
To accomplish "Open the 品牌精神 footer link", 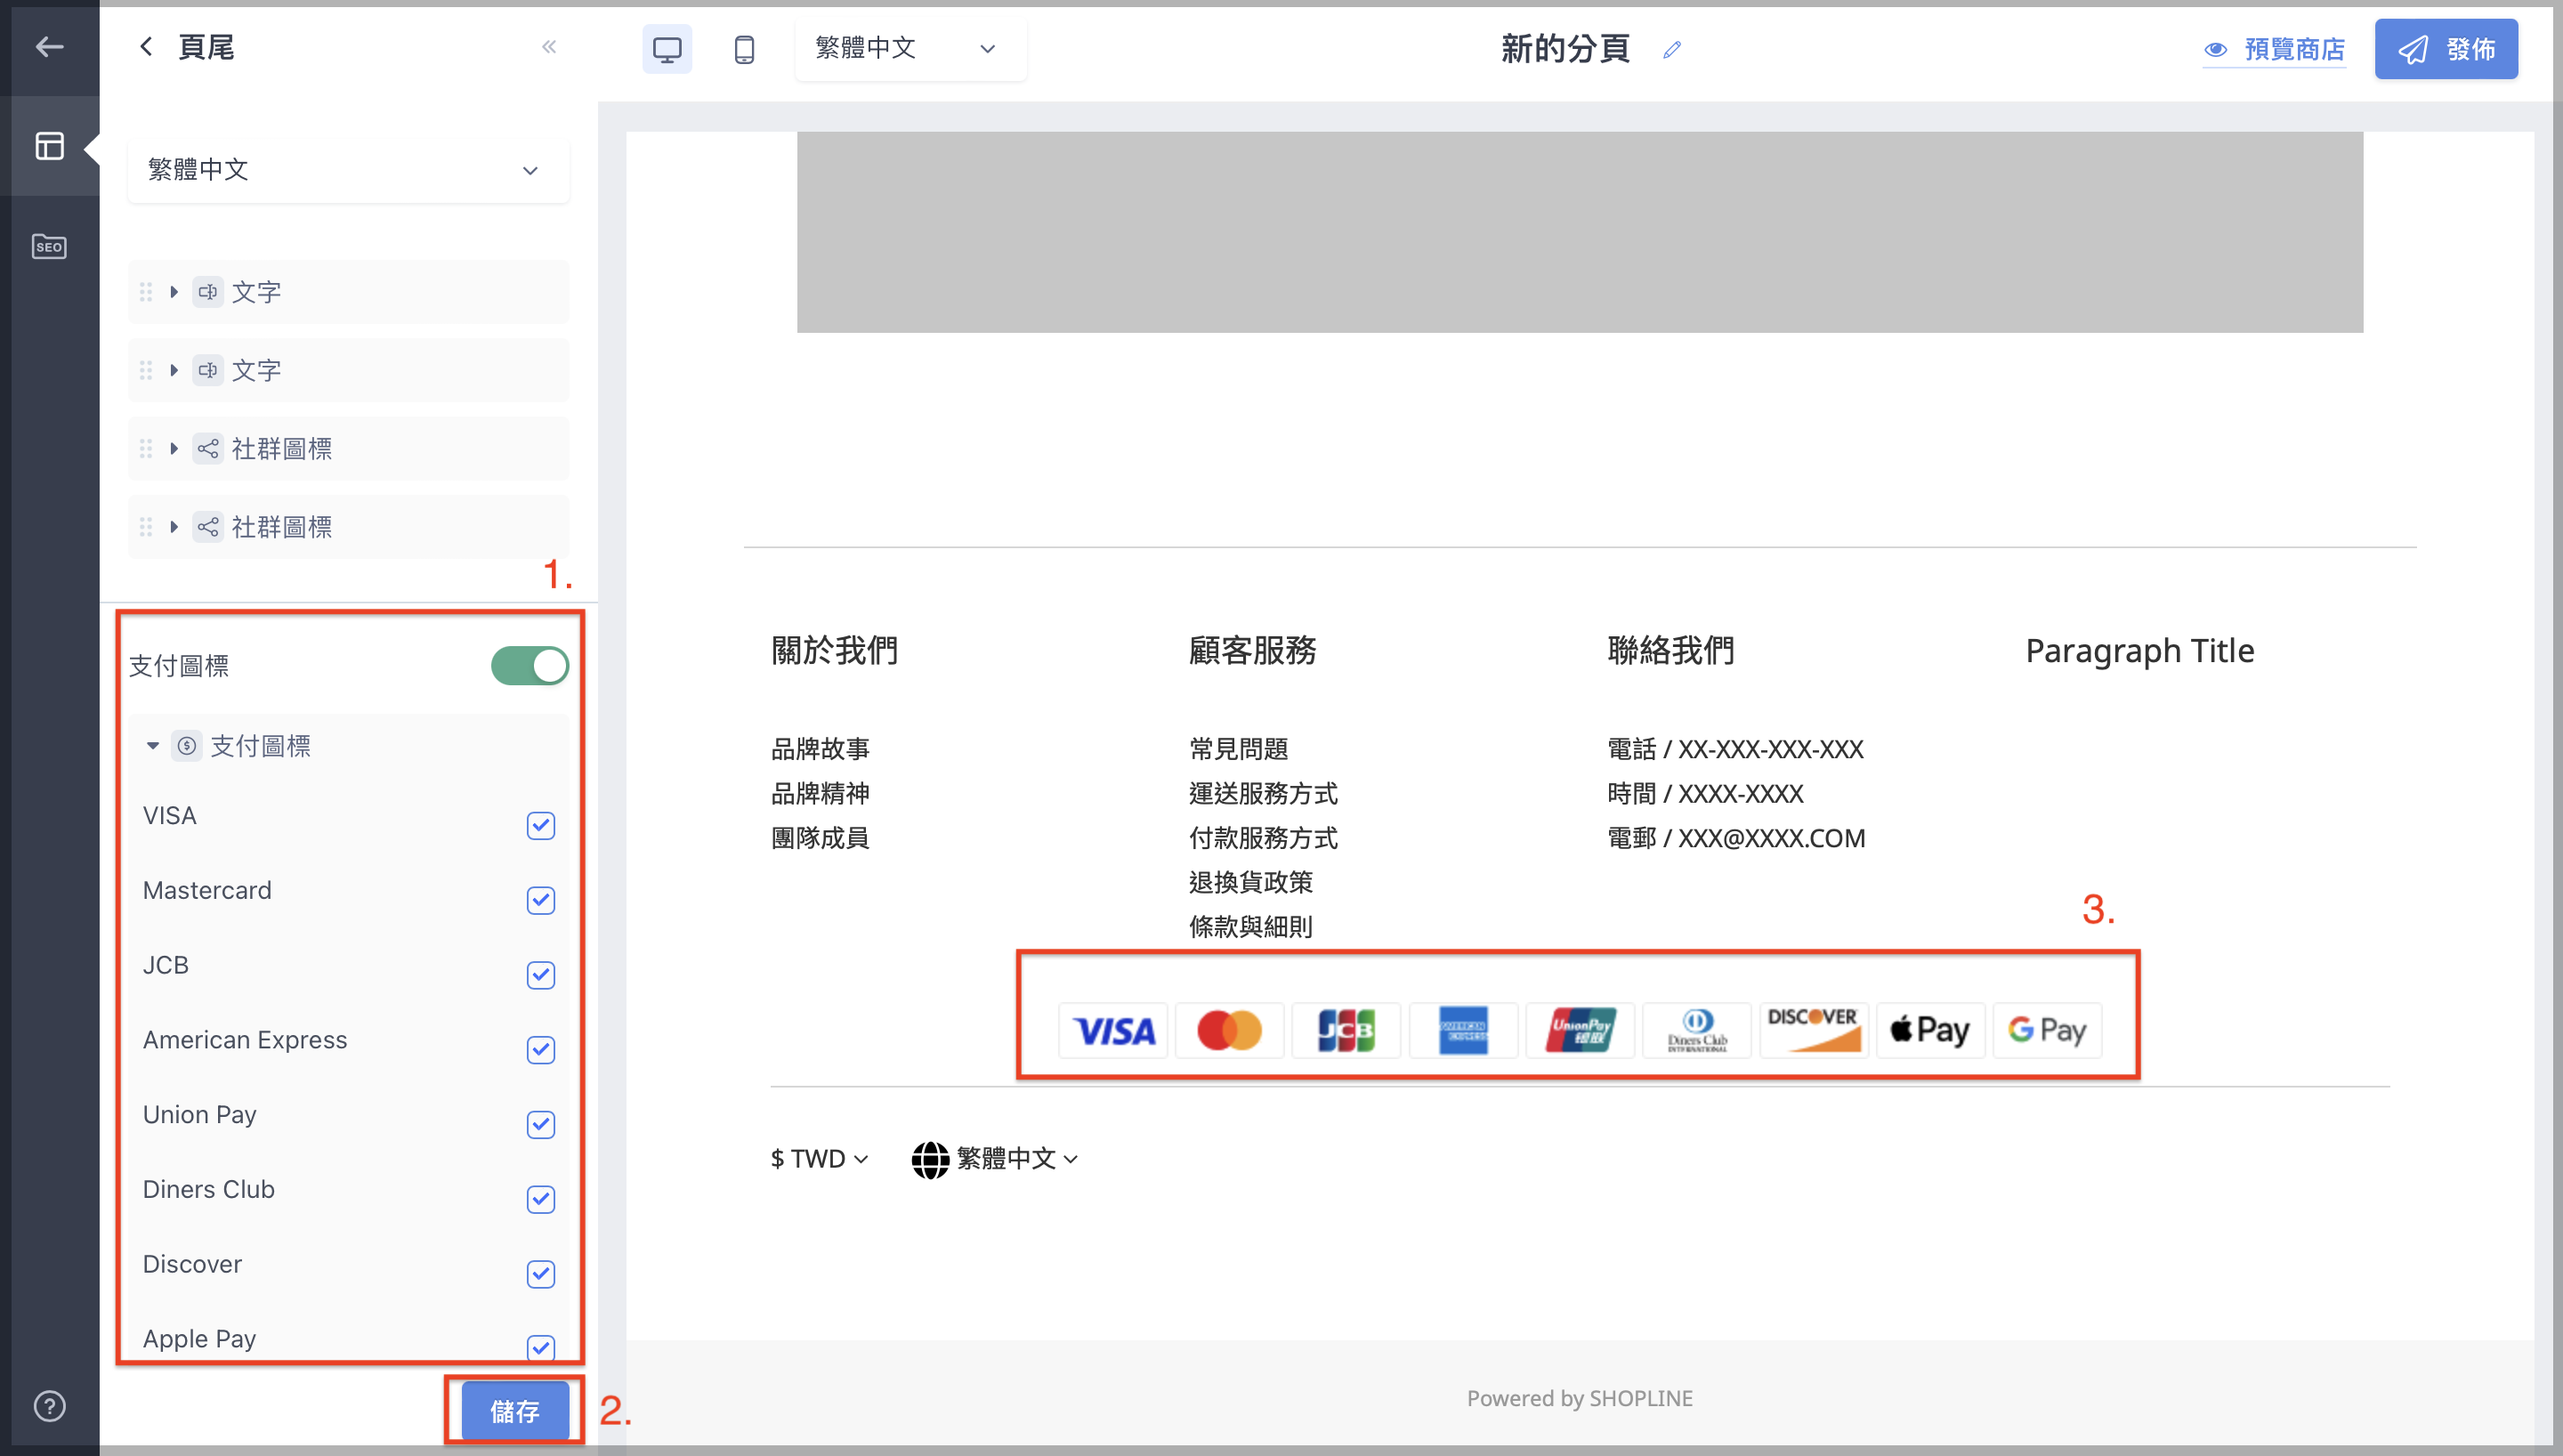I will (820, 793).
